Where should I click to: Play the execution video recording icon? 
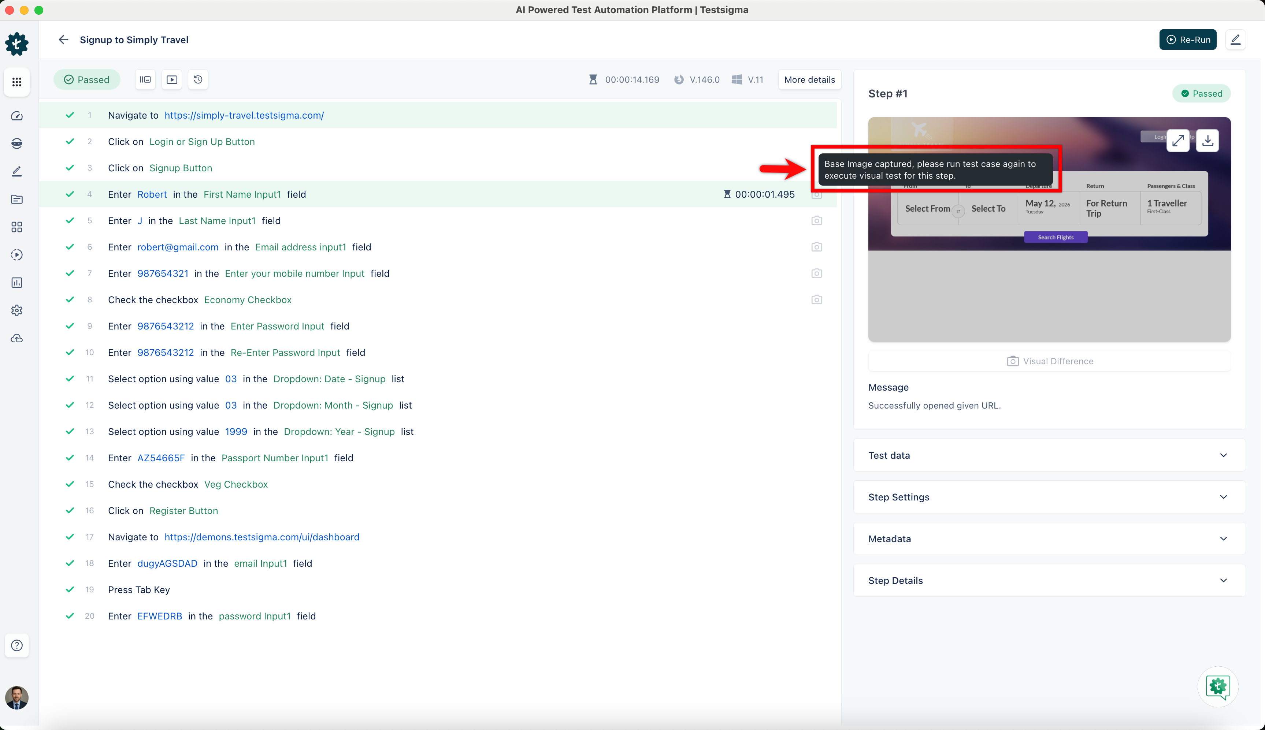[x=171, y=80]
